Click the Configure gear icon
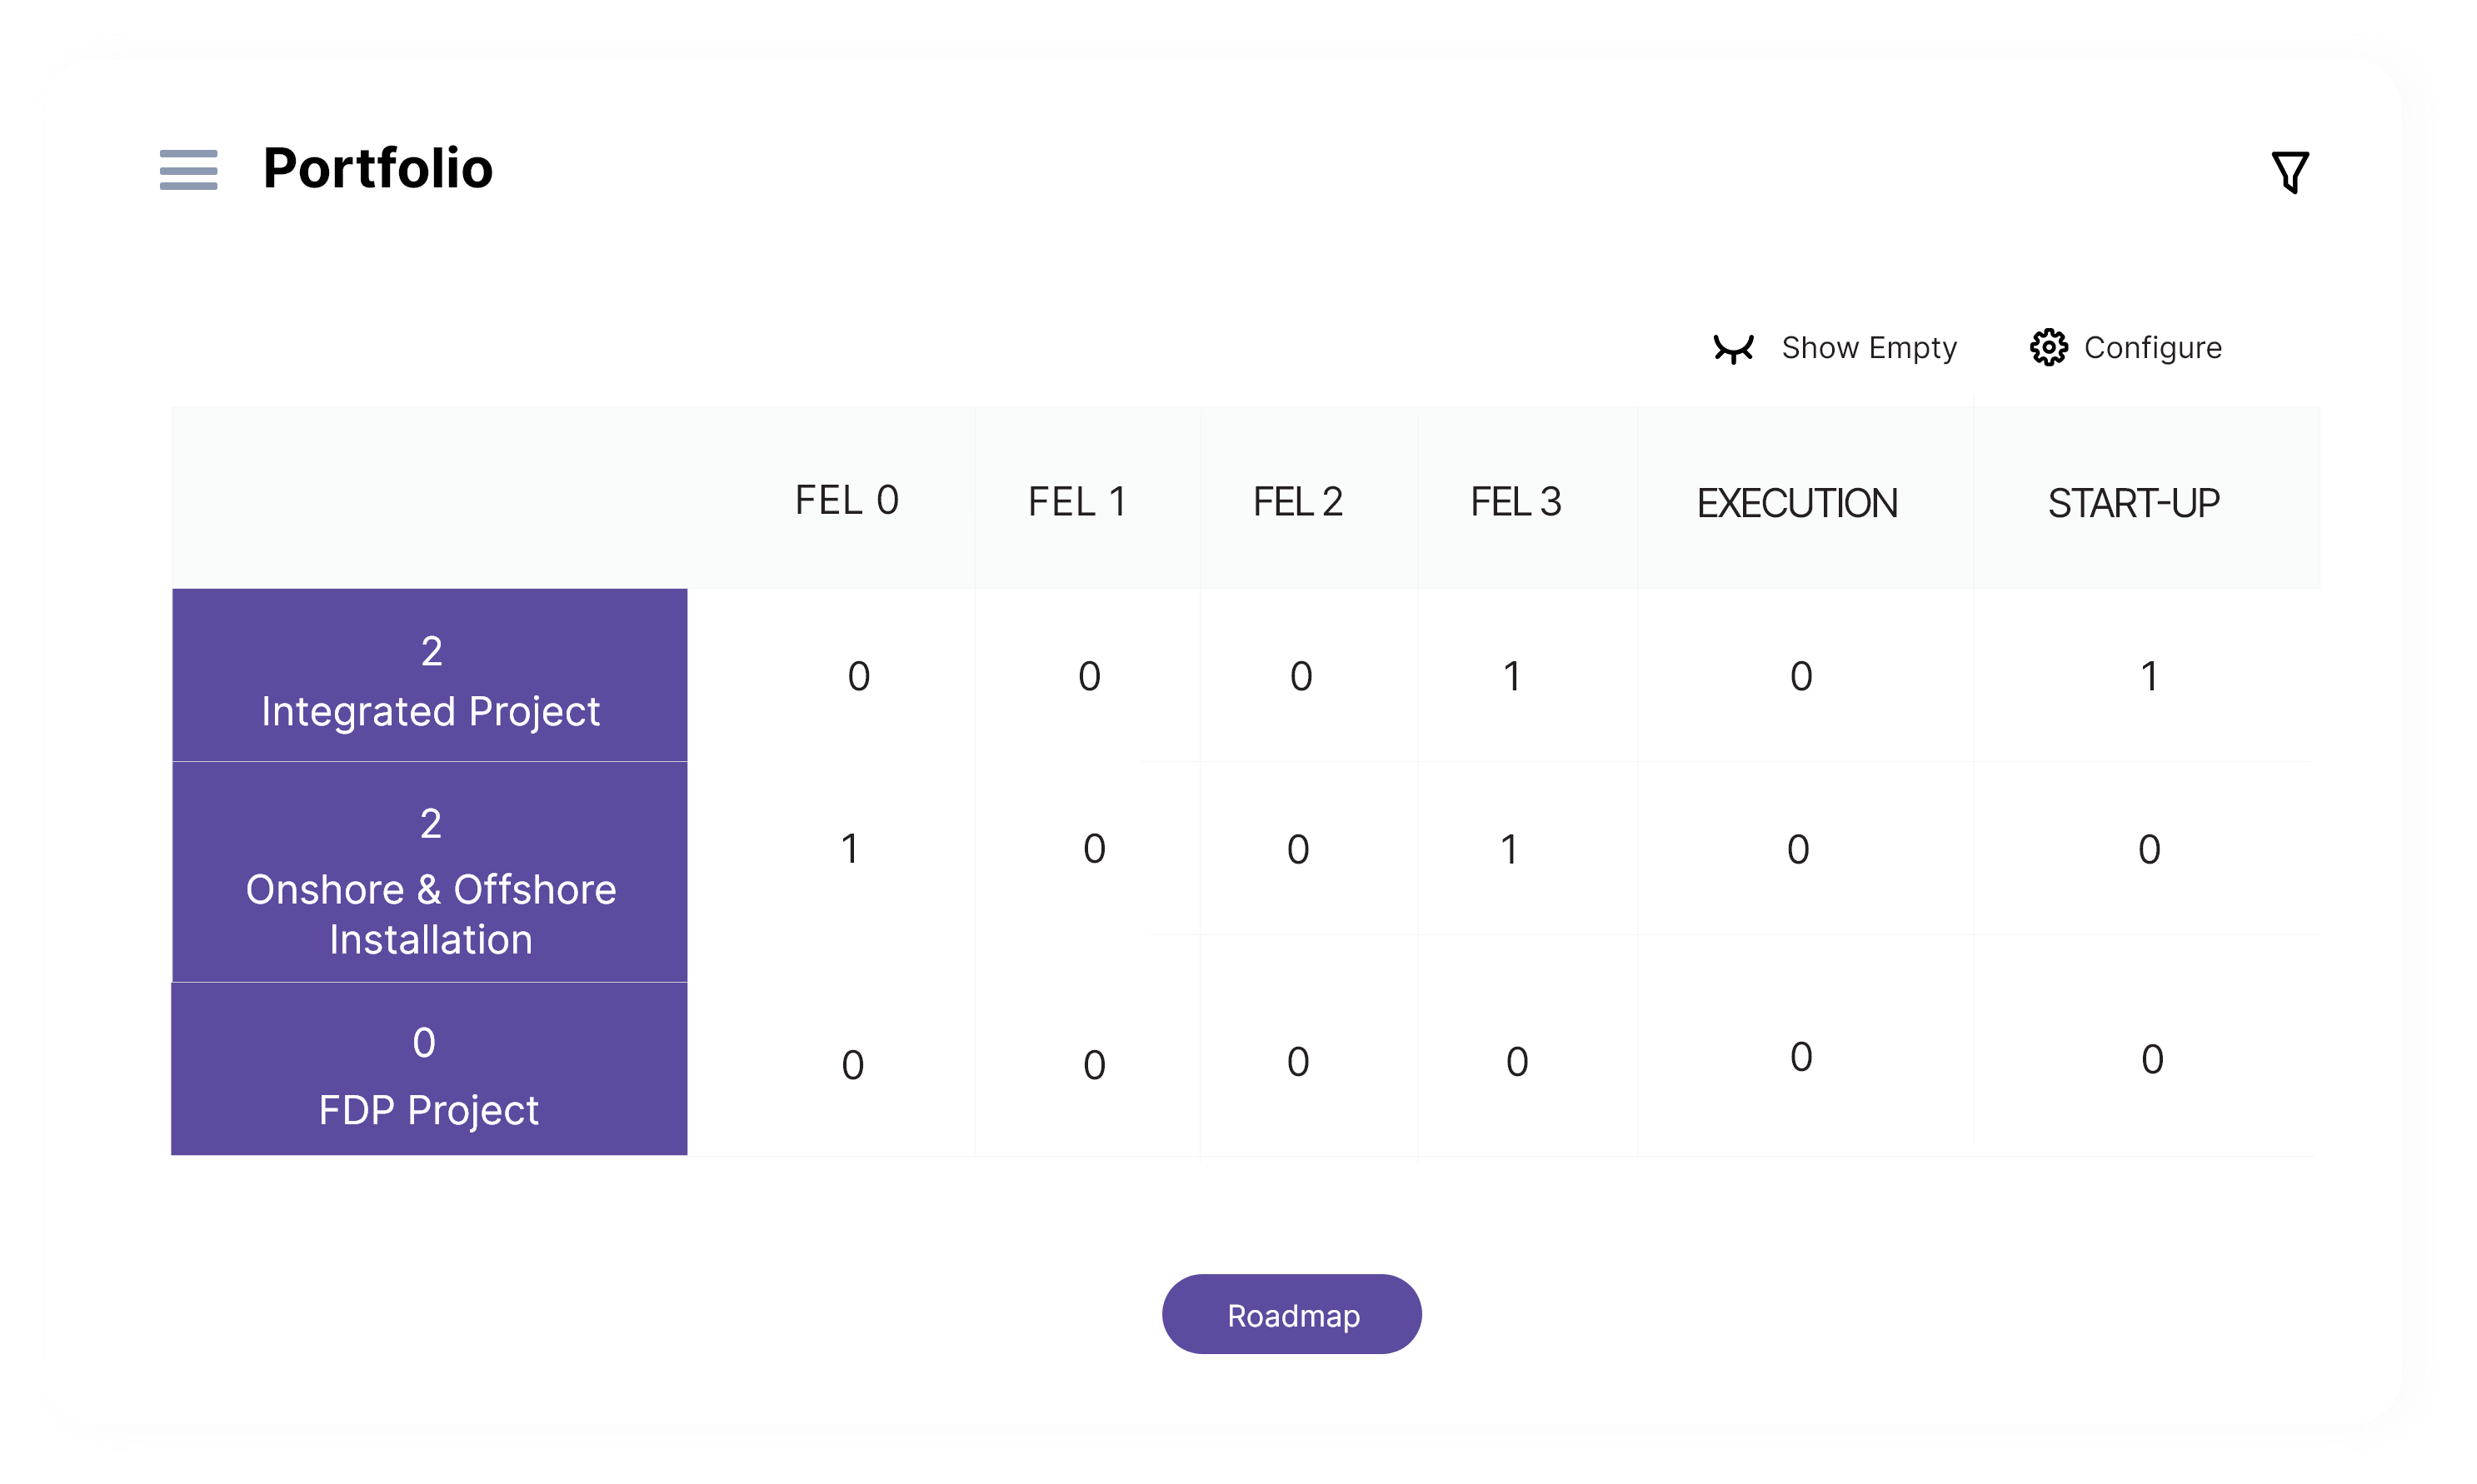 2048,348
